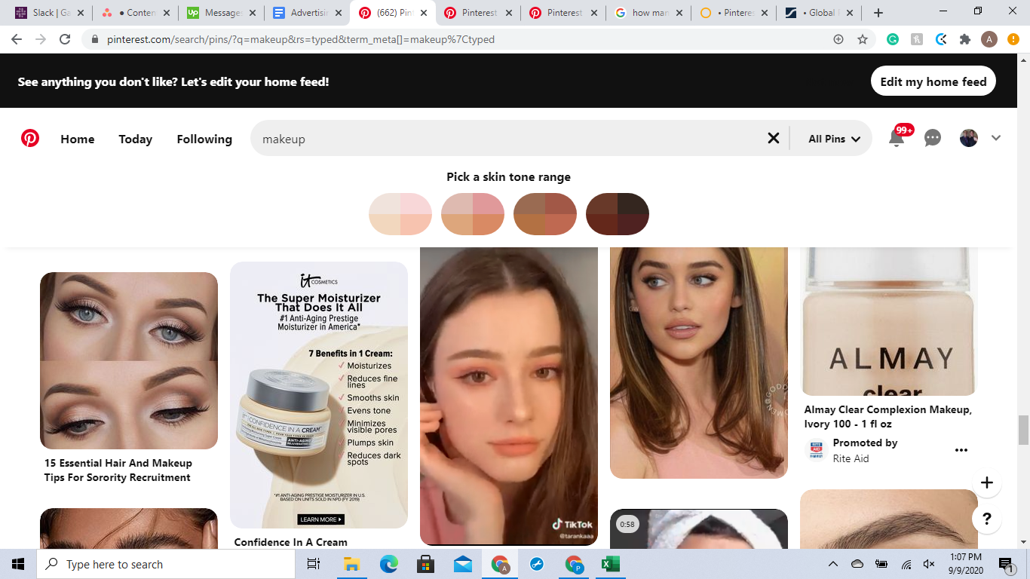Open the Chrome extensions puzzle menu

[x=965, y=39]
